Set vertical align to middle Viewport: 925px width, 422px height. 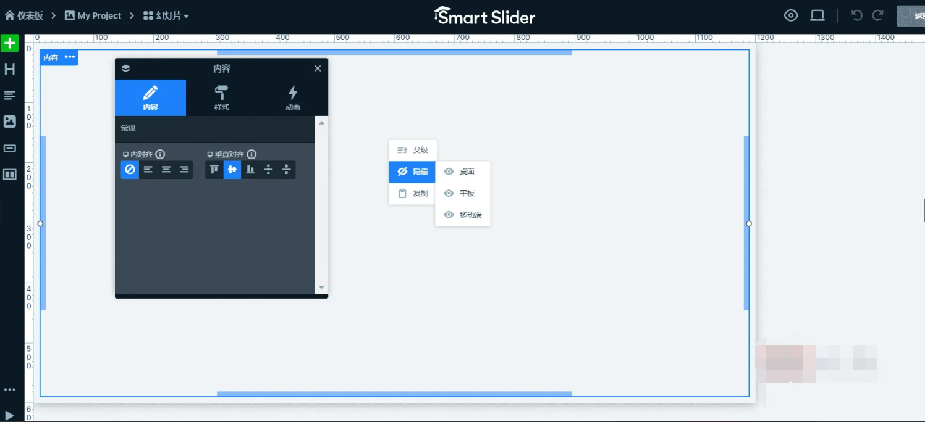(x=232, y=170)
